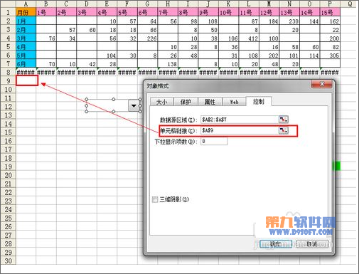This screenshot has width=359, height=274.
Task: Close the 对象格式 dialog
Action: pos(322,84)
